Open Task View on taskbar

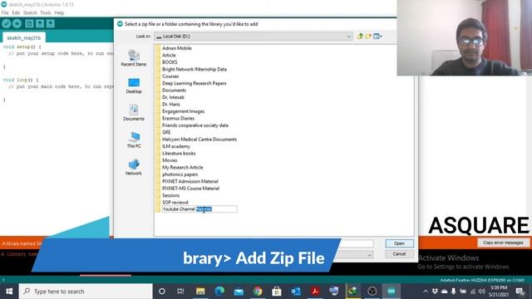click(180, 292)
